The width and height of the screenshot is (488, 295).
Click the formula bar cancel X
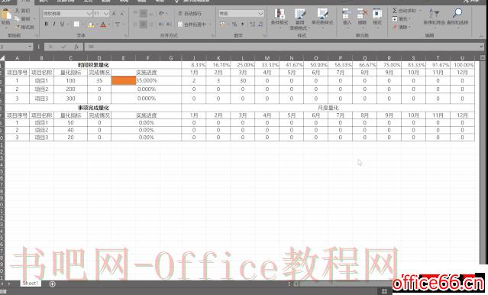click(x=50, y=47)
